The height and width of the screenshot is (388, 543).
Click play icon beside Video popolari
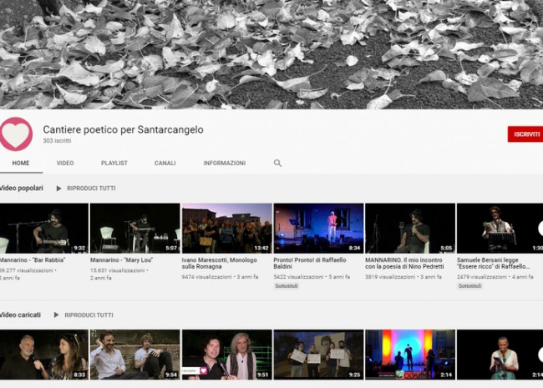pyautogui.click(x=58, y=189)
